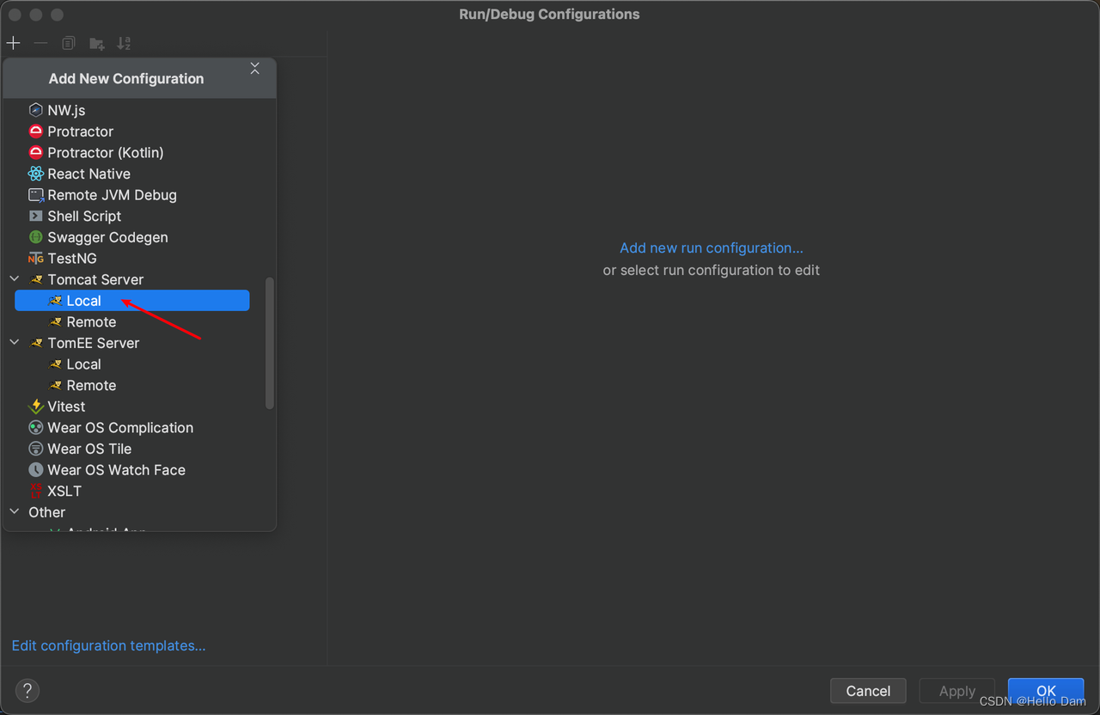Viewport: 1100px width, 715px height.
Task: Click the Apply button
Action: [x=956, y=691]
